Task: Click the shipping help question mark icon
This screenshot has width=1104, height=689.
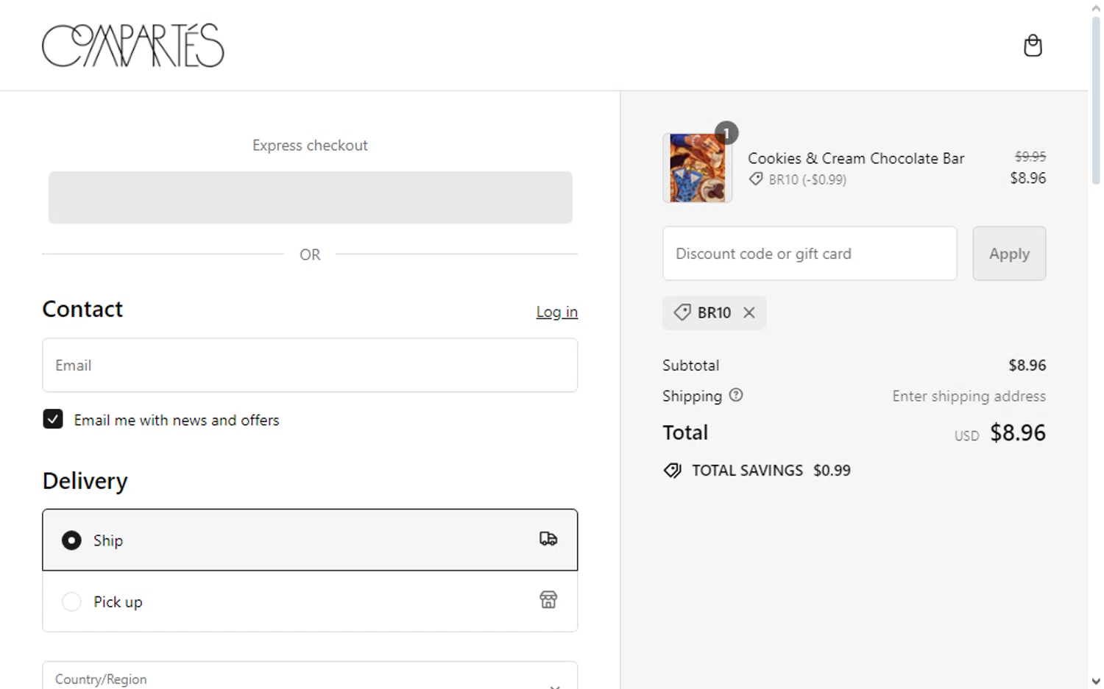Action: 736,396
